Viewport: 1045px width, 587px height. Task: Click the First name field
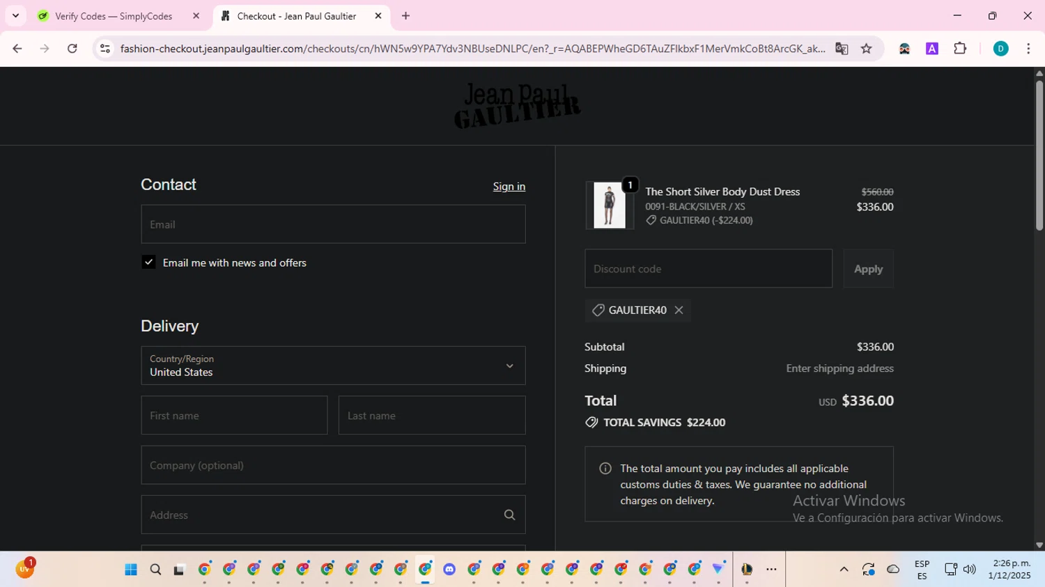[234, 416]
